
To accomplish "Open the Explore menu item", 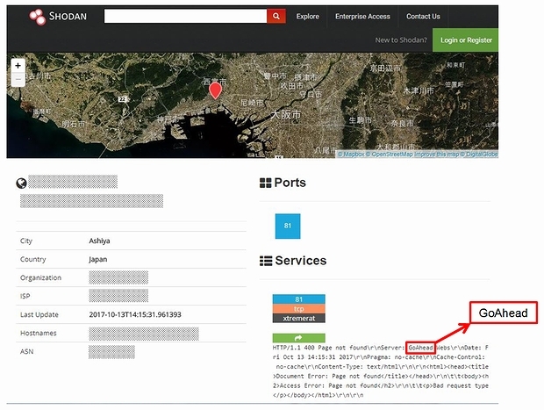I will pyautogui.click(x=308, y=16).
